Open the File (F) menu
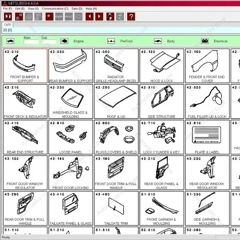This screenshot has width=240, height=240. pos(7,9)
